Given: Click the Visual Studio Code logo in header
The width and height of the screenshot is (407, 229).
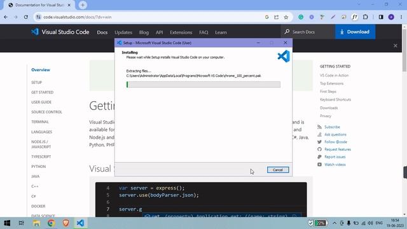Looking at the screenshot, I should tap(60, 32).
